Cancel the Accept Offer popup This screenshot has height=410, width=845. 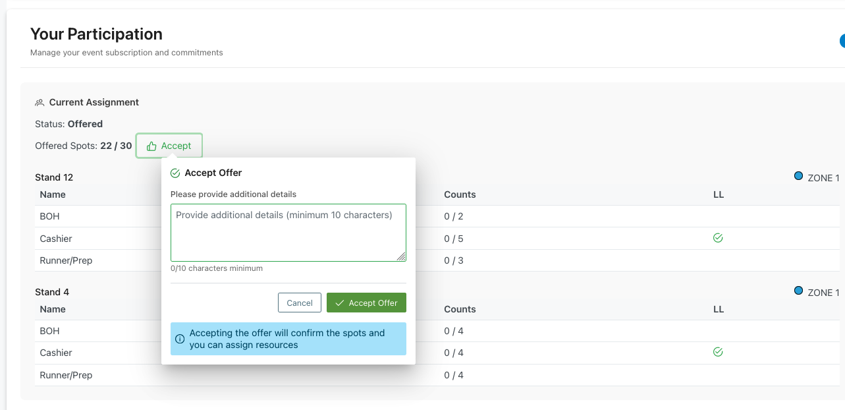click(300, 303)
